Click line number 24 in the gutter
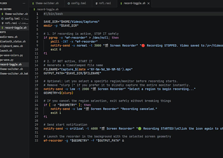Image resolution: width=223 pixels, height=158 pixels. click(x=36, y=105)
